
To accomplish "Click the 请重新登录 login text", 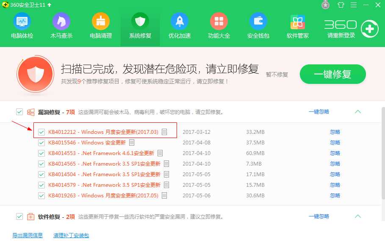I will [341, 36].
